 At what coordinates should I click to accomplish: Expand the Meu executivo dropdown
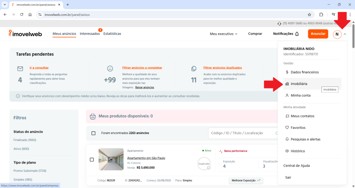click(224, 34)
